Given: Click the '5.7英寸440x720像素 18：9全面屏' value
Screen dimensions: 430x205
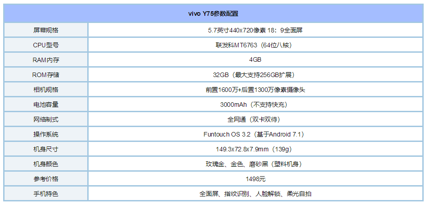Looking at the screenshot, I should pyautogui.click(x=255, y=30).
